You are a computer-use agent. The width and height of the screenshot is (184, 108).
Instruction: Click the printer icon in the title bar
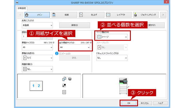coord(17,3)
